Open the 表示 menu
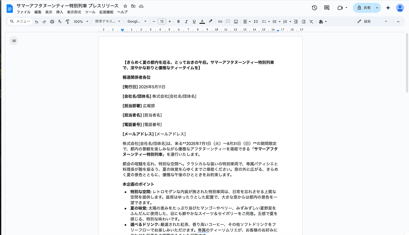Image resolution: width=409 pixels, height=235 pixels. [x=49, y=12]
